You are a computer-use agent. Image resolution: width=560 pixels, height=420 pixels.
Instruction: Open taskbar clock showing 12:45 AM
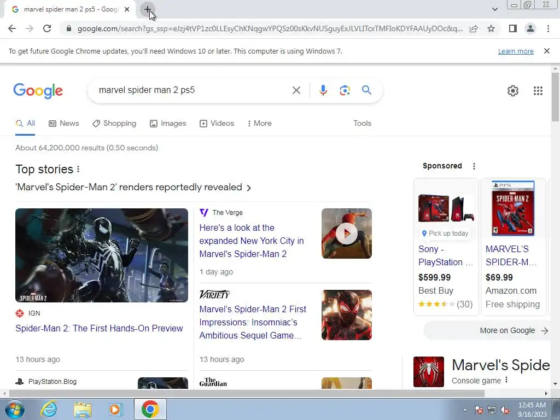pyautogui.click(x=532, y=409)
